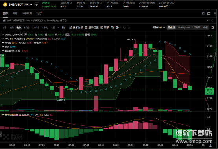218x149 pixels.
Task: Open the 最新价格 price type dropdown
Action: [159, 28]
